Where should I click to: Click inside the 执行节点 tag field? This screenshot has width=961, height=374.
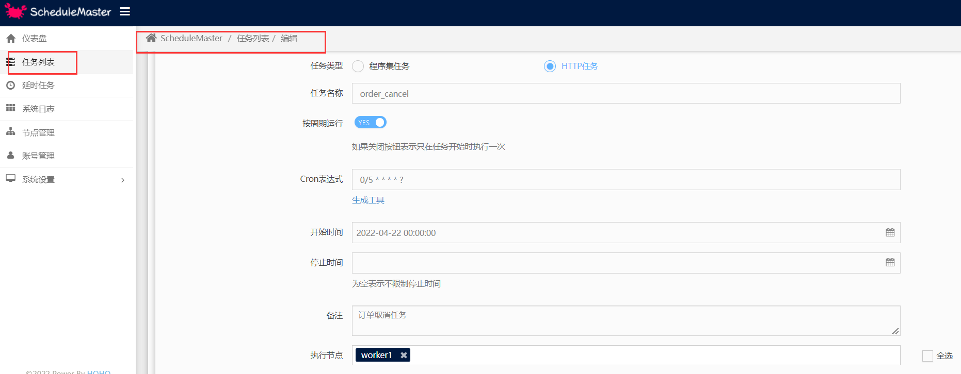coord(626,355)
